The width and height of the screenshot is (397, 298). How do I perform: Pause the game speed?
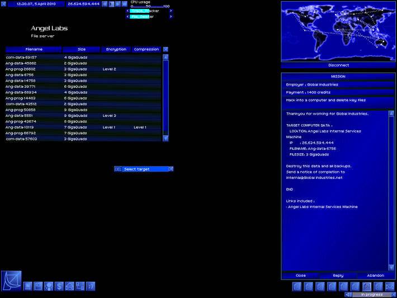click(105, 4)
